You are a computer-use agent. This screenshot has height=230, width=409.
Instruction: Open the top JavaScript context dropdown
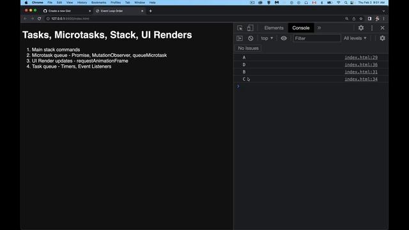[267, 38]
